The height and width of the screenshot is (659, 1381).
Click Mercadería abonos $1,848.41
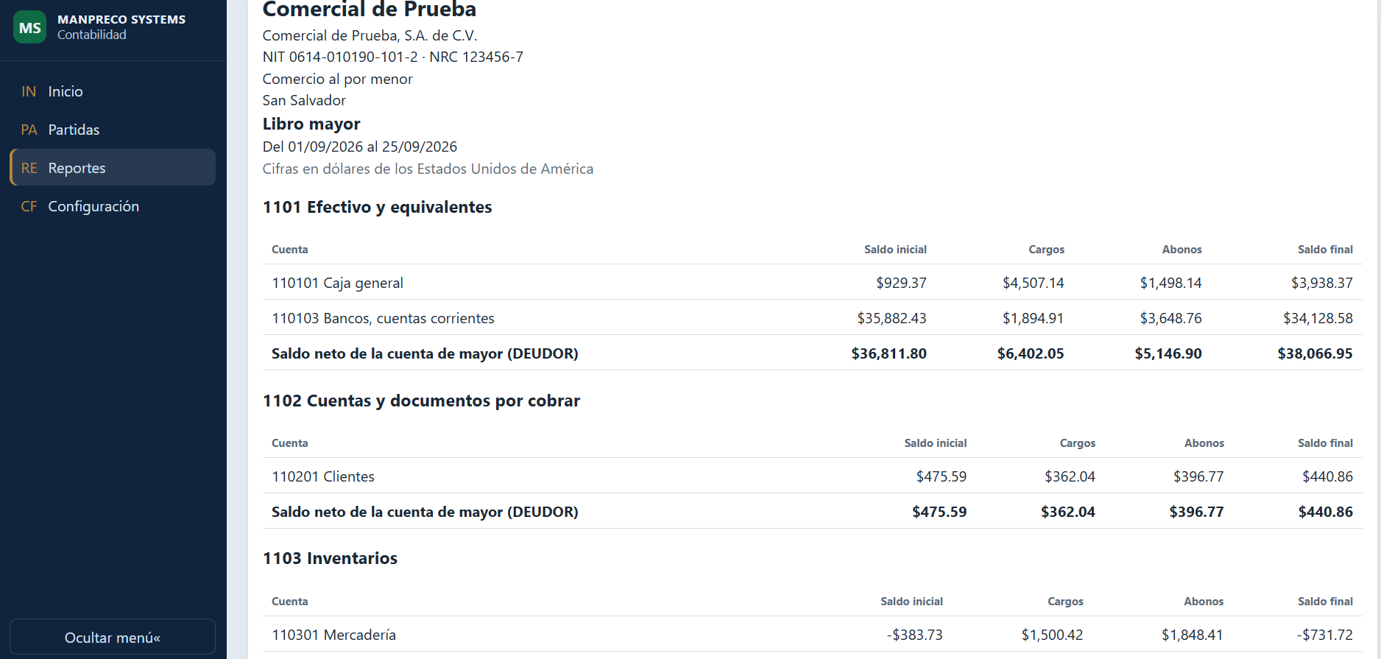[1192, 635]
